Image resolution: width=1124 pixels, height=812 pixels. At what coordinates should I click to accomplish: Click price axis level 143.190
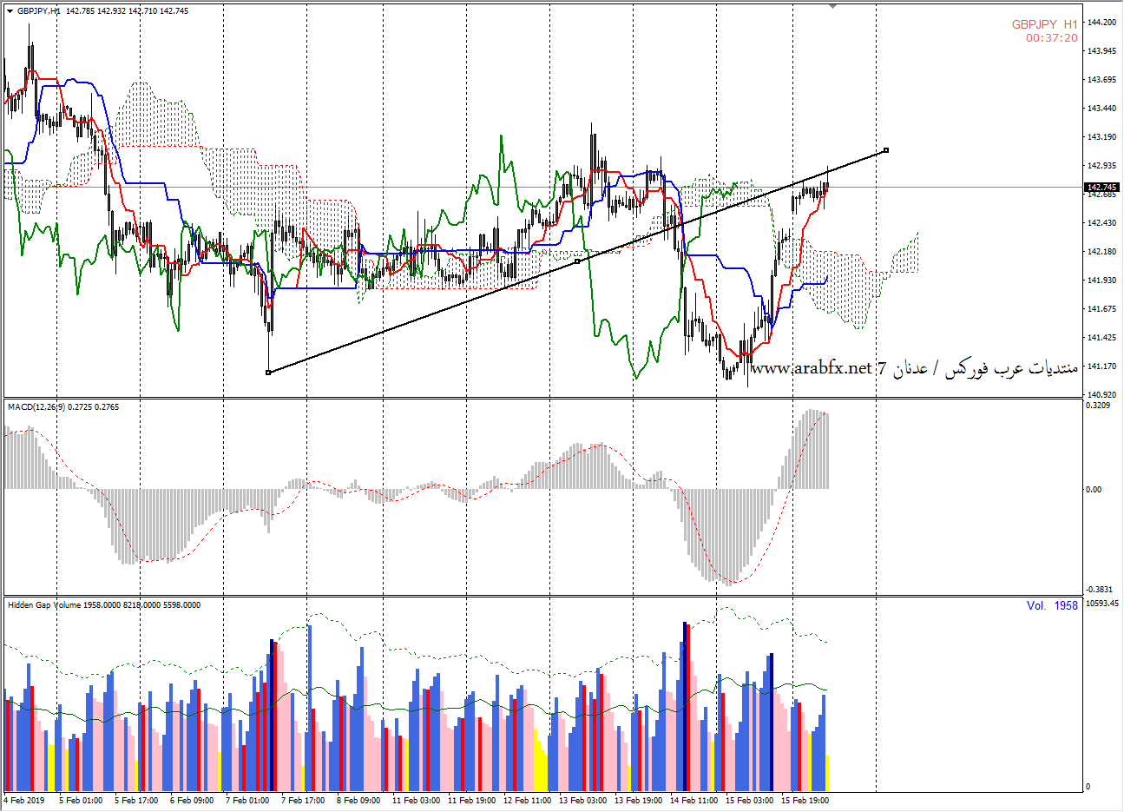click(1102, 137)
